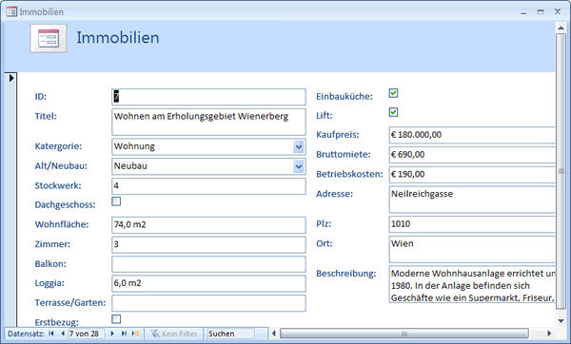Maximize the Immobilien window
This screenshot has height=344, width=571.
[541, 12]
